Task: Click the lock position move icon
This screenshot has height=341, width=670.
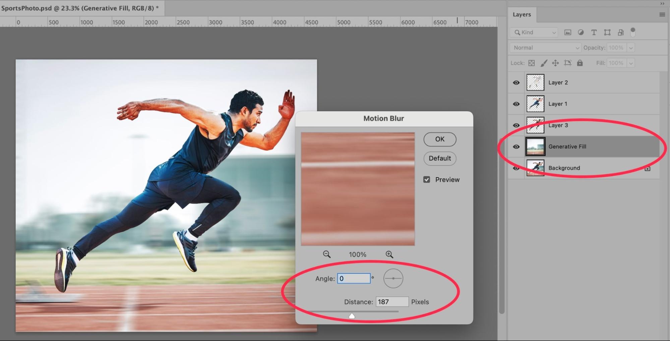Action: (x=555, y=63)
